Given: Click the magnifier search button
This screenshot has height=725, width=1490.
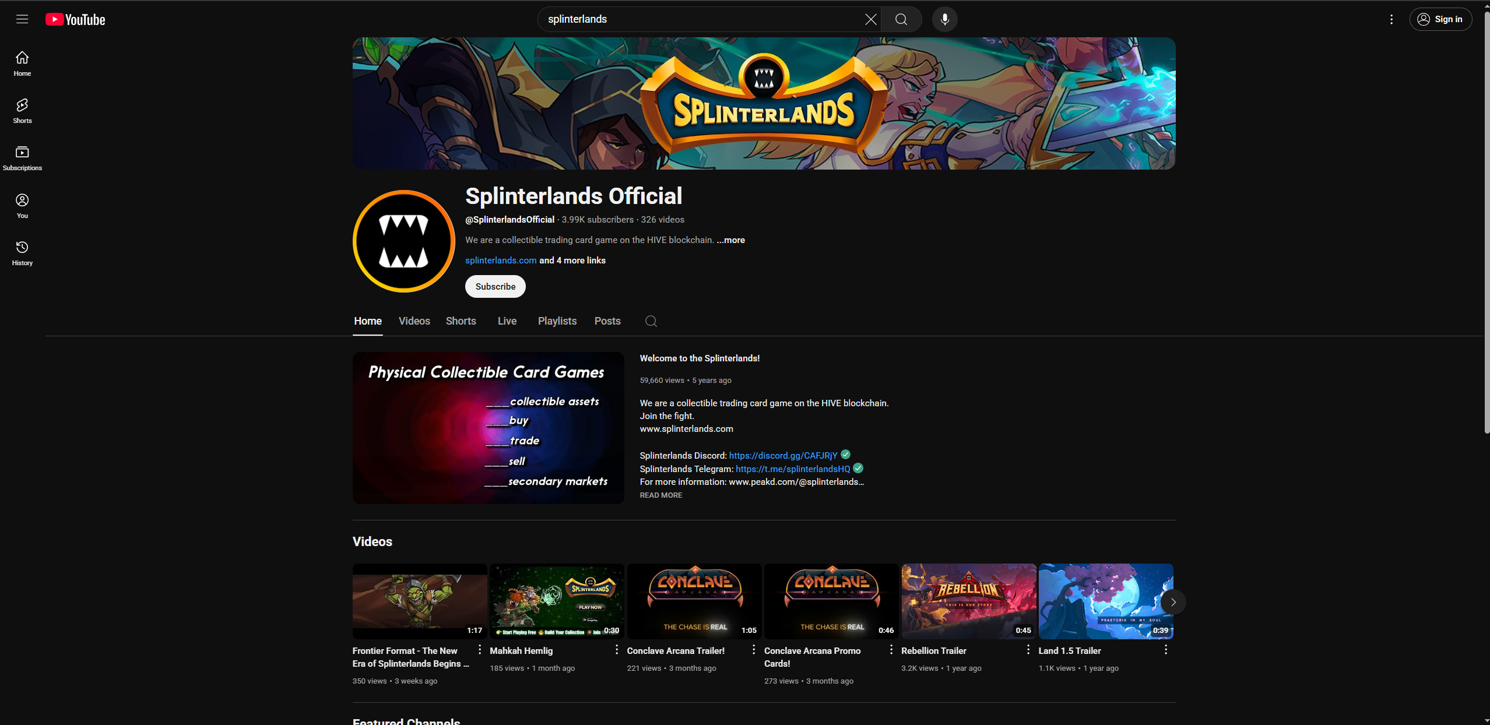Looking at the screenshot, I should pyautogui.click(x=901, y=19).
